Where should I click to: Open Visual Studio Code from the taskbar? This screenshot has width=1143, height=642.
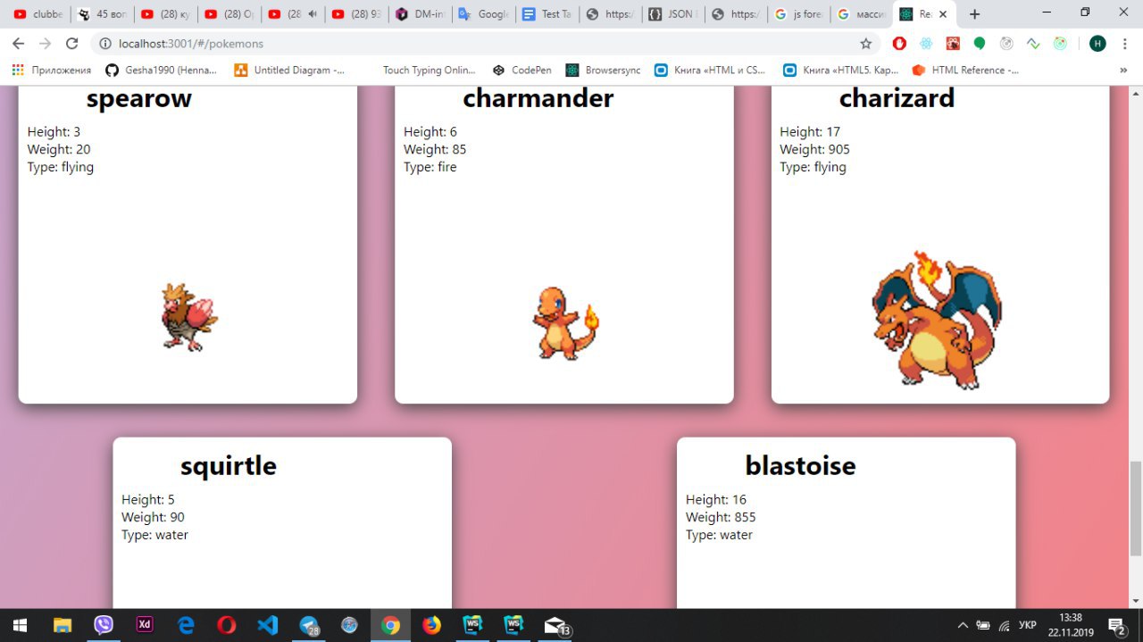coord(268,625)
